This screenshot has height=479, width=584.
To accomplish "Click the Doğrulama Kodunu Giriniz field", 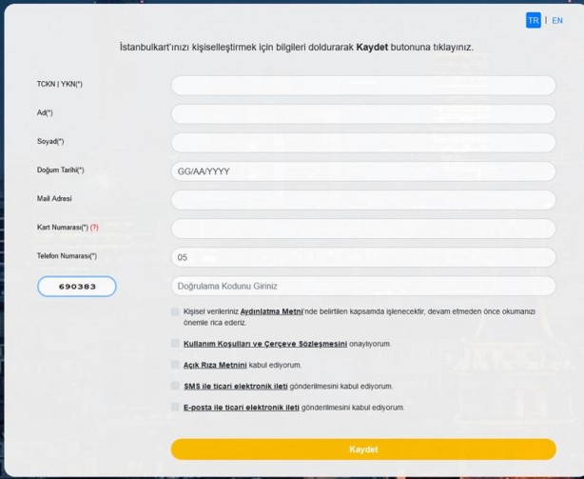I will coord(363,286).
